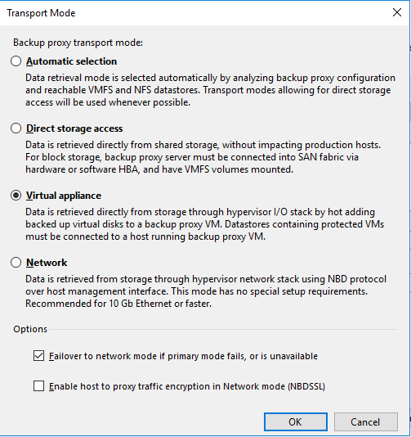Click the bold 'Network' label text
The image size is (411, 437).
click(x=47, y=263)
